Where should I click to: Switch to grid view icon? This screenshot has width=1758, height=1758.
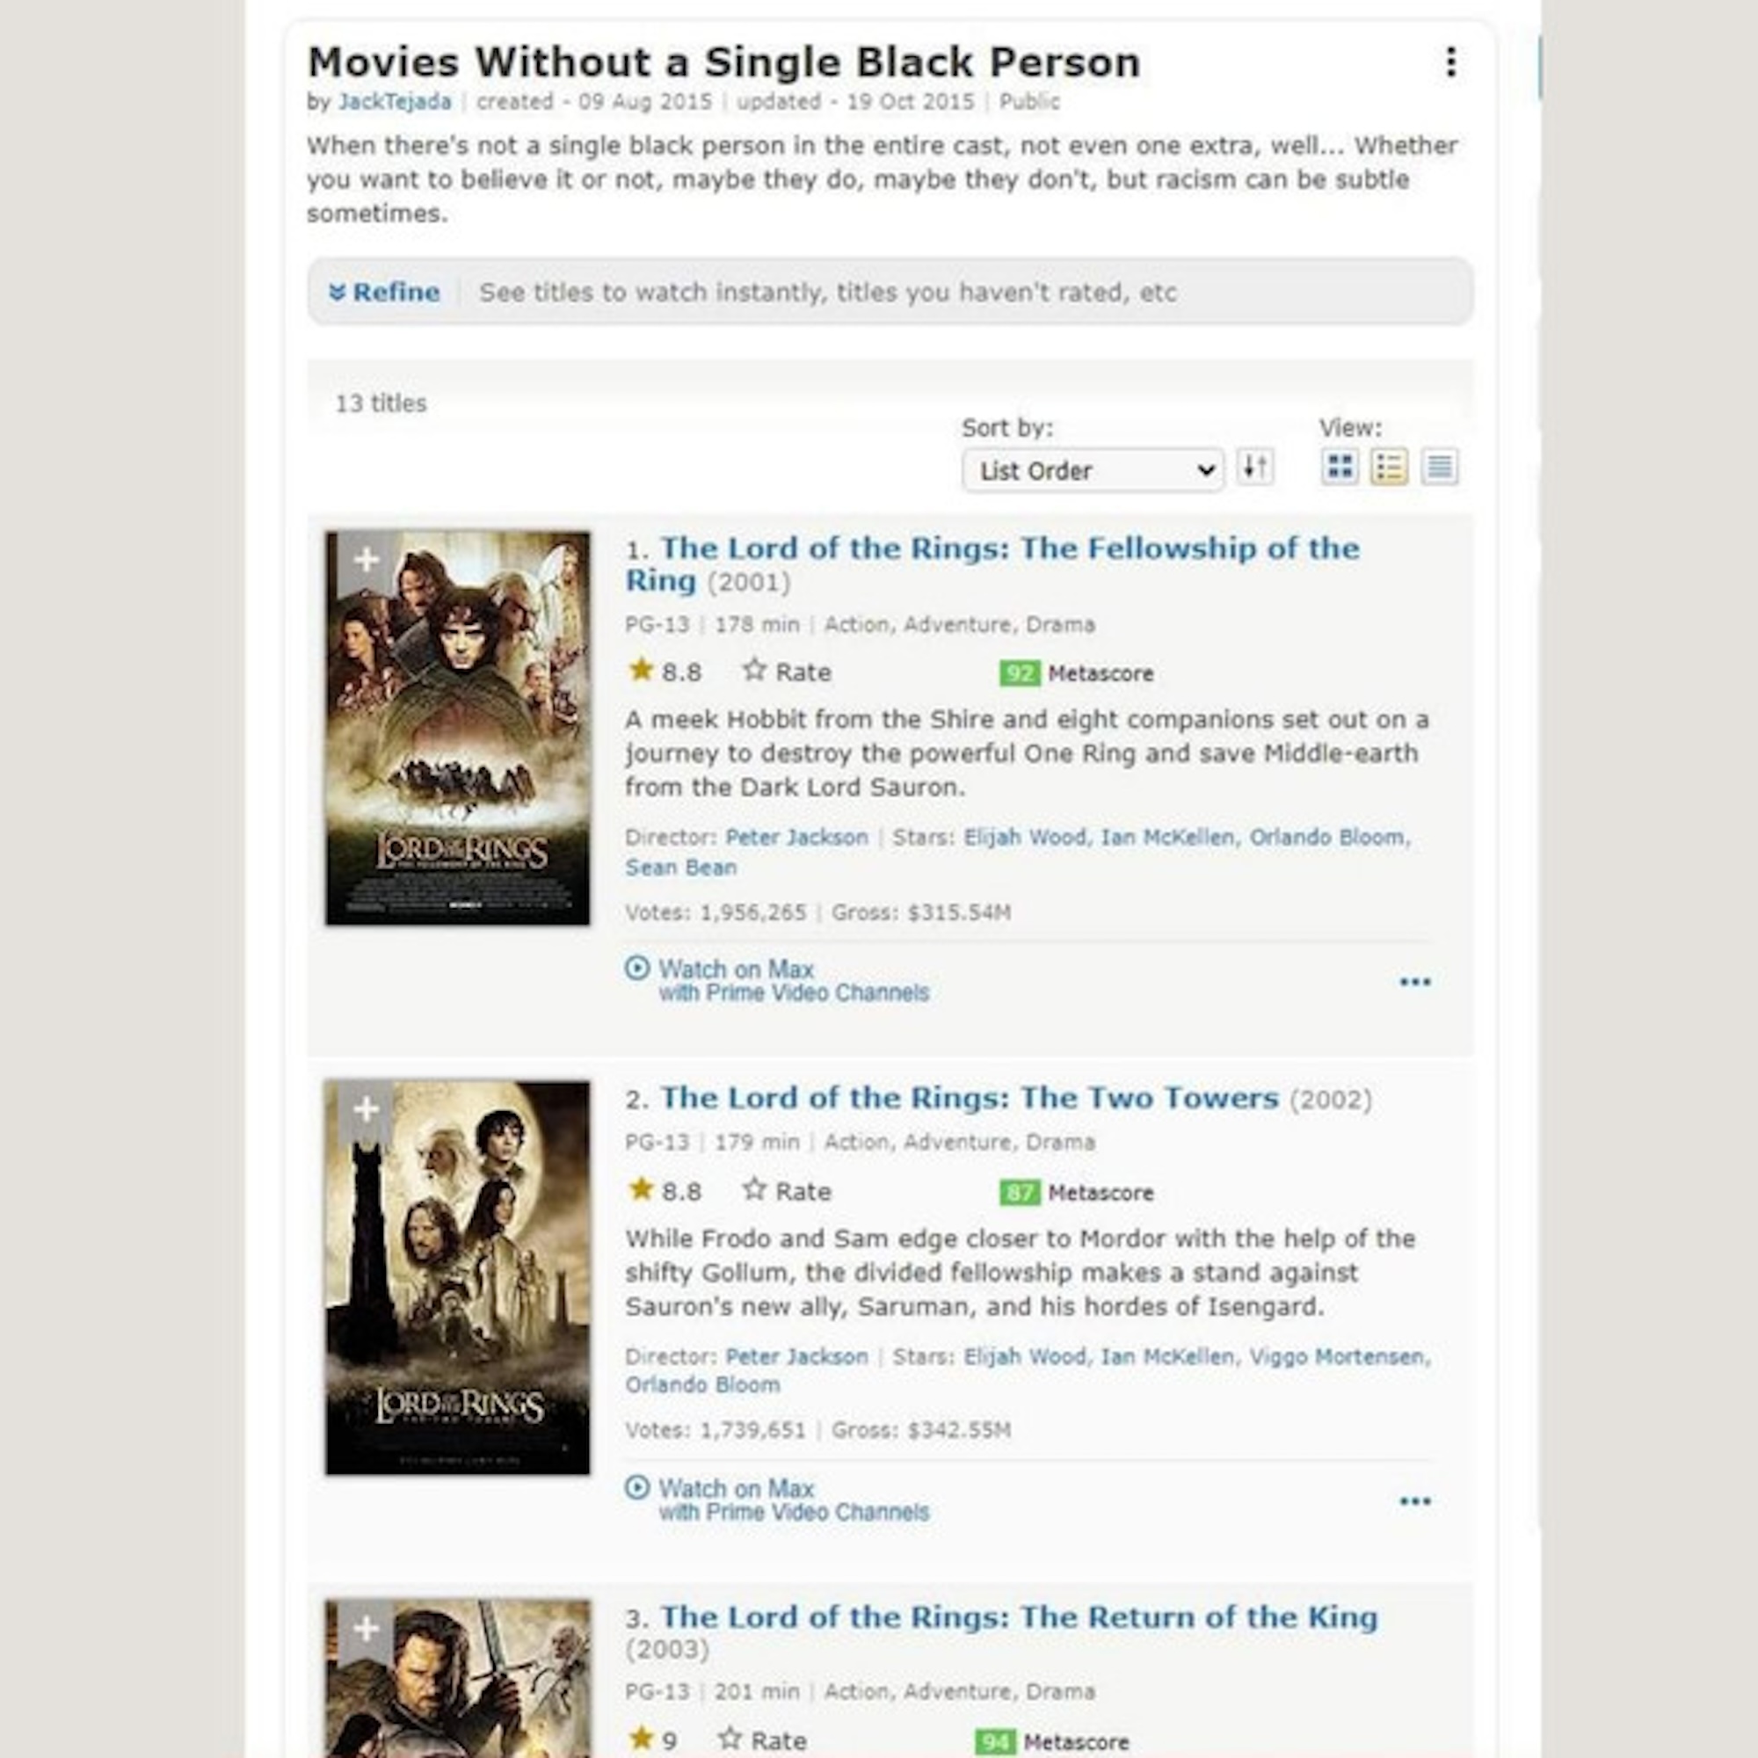pos(1340,468)
